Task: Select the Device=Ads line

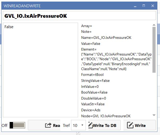Action: (91, 110)
